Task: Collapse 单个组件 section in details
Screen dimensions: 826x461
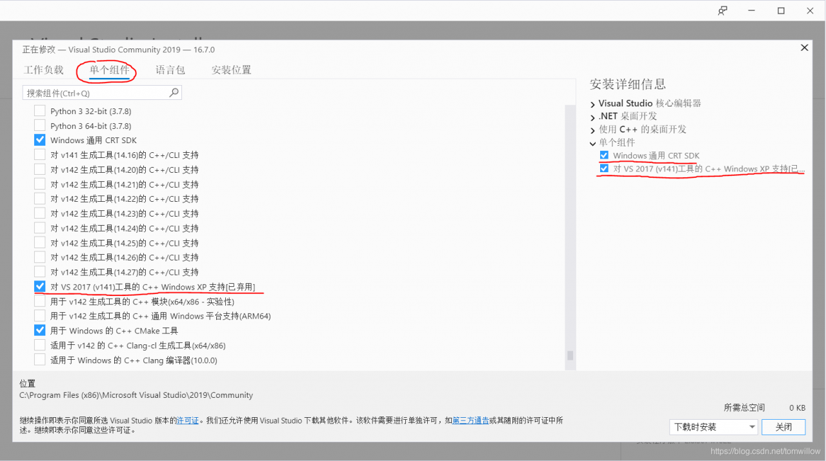Action: click(593, 143)
